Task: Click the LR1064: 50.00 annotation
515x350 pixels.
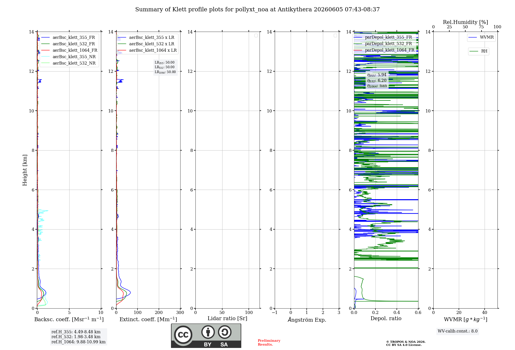Action: [165, 72]
